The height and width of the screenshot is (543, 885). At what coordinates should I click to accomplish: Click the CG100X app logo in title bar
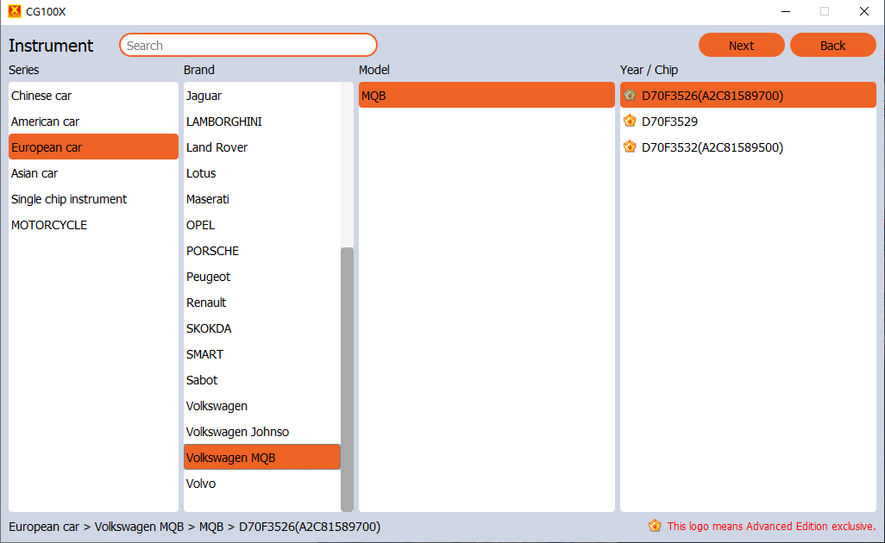[x=15, y=11]
